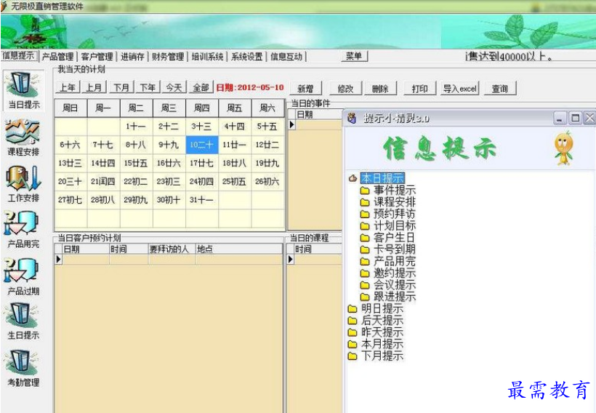The height and width of the screenshot is (413, 596).
Task: Click the 删除 button
Action: (x=380, y=89)
